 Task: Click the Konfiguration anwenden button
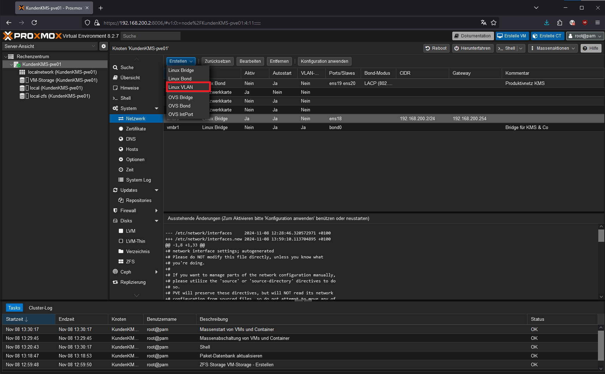pos(324,61)
